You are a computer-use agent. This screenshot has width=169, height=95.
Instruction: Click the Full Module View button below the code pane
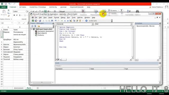coord(59,60)
